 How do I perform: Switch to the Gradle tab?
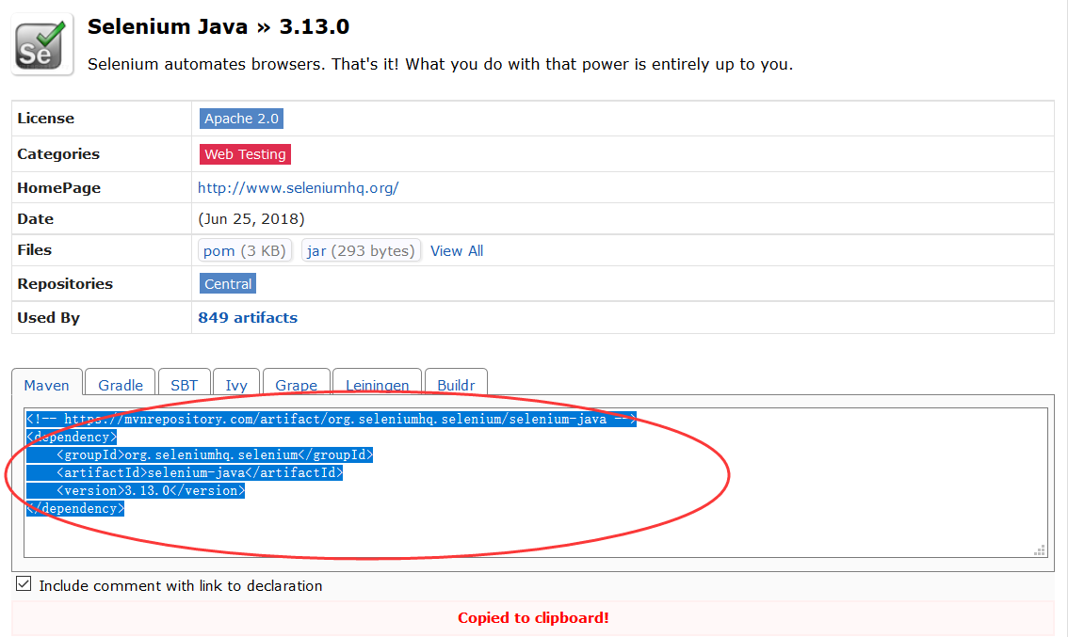point(121,383)
